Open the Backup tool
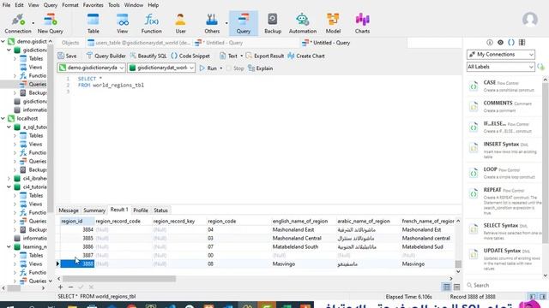Image resolution: width=549 pixels, height=308 pixels. [x=273, y=23]
